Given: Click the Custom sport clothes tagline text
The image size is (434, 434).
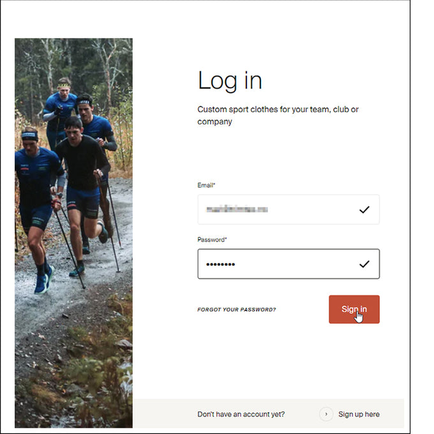Looking at the screenshot, I should 278,116.
